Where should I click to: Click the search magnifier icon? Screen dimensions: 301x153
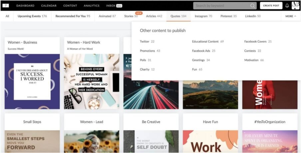click(252, 6)
